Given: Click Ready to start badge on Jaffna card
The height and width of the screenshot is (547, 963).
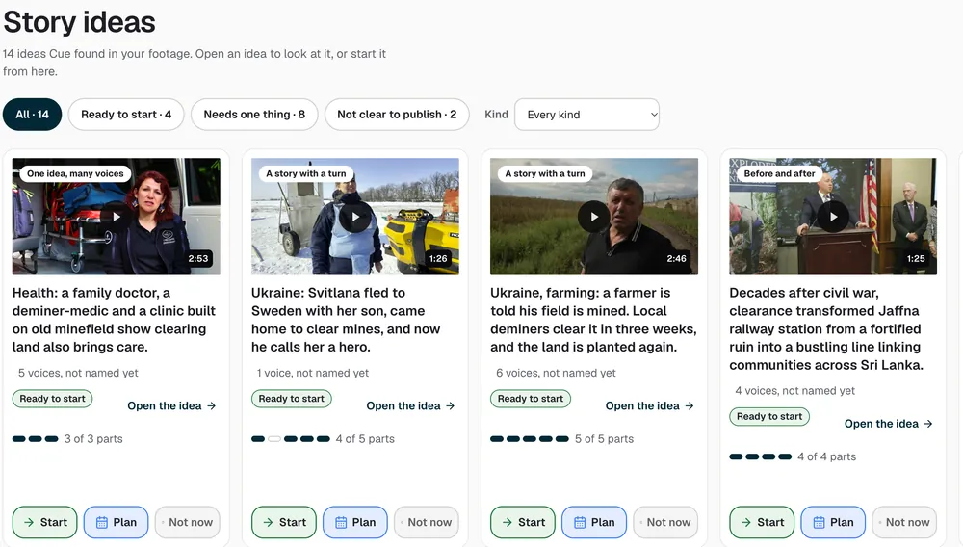Looking at the screenshot, I should (768, 416).
